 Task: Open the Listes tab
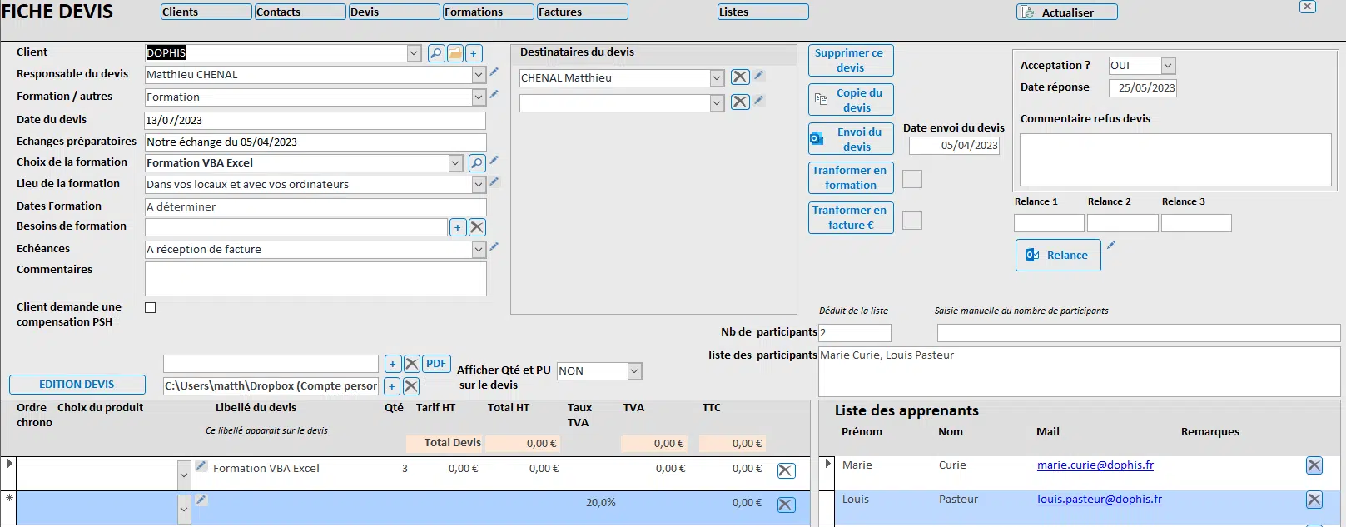tap(762, 12)
